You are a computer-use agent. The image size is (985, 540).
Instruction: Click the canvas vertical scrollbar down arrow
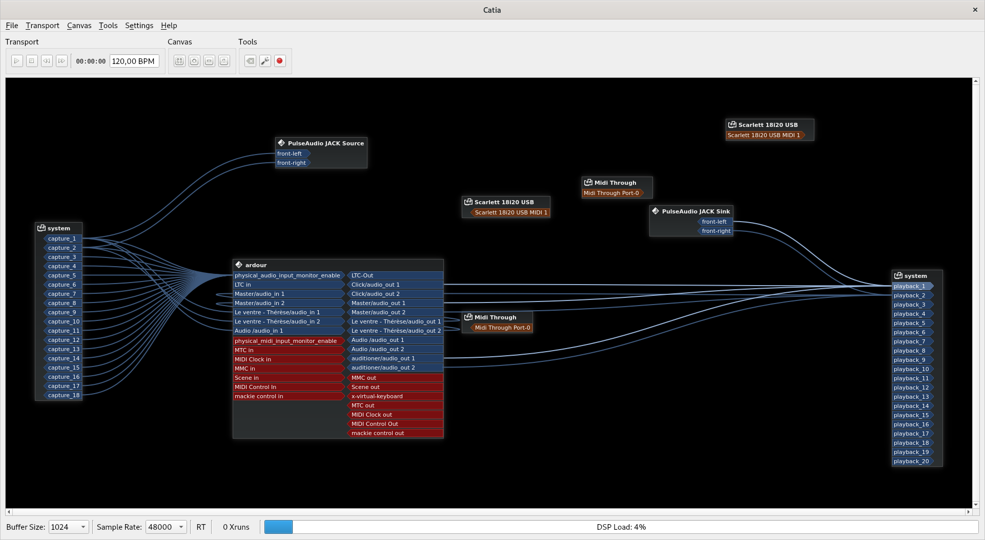976,505
